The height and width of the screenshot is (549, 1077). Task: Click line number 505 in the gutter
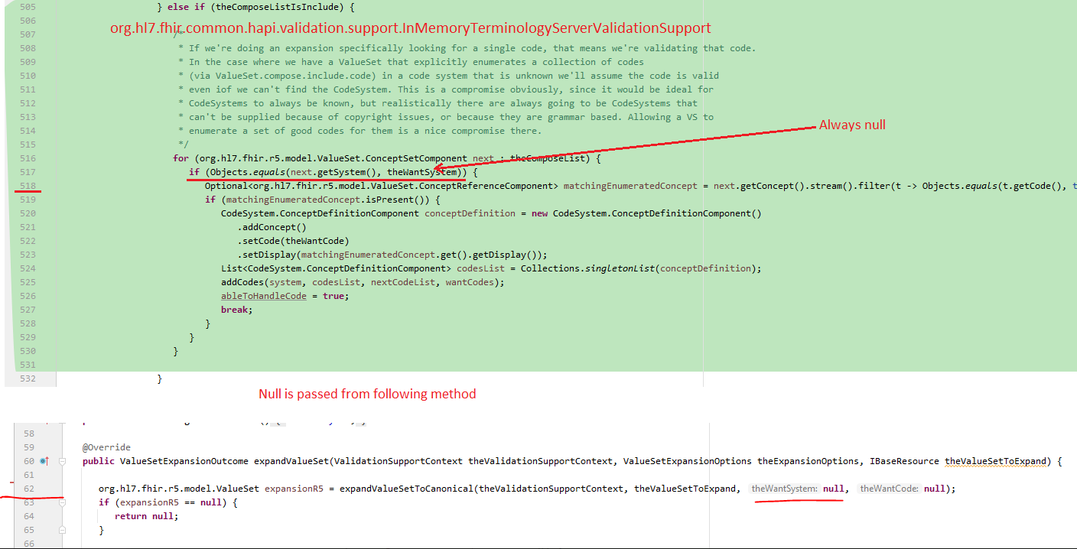[28, 6]
